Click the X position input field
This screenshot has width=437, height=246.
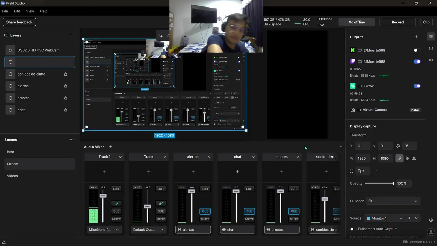pyautogui.click(x=363, y=146)
